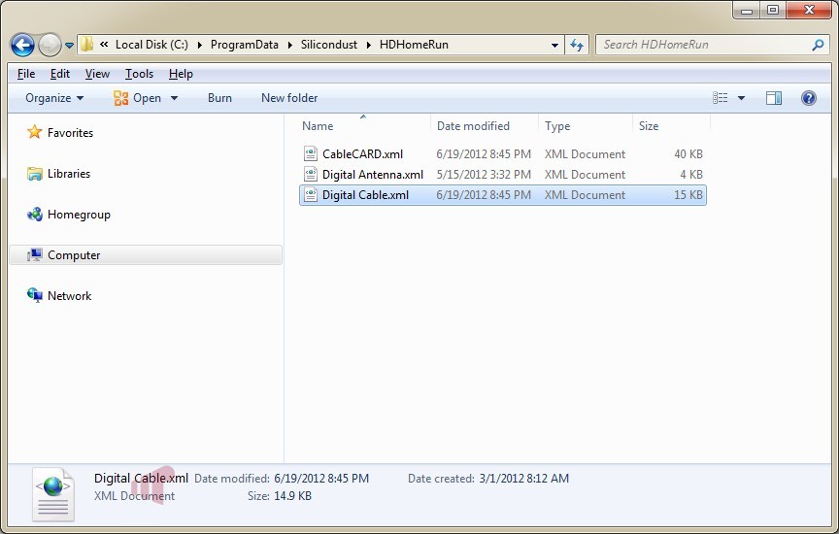The width and height of the screenshot is (839, 534).
Task: Select HDHomeRun breadcrumb
Action: point(414,45)
